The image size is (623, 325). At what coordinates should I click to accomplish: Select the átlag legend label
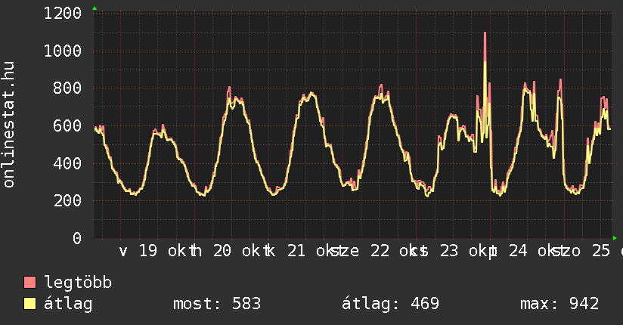[x=68, y=304]
